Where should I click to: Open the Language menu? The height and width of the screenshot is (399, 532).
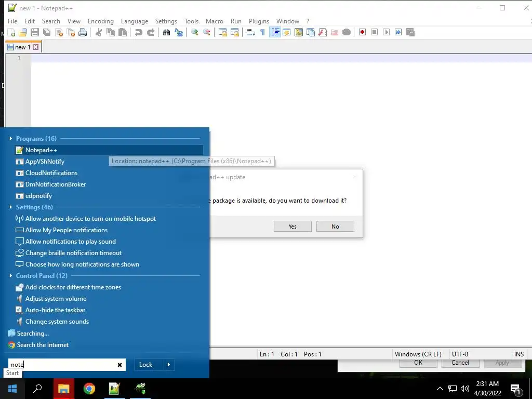135,21
